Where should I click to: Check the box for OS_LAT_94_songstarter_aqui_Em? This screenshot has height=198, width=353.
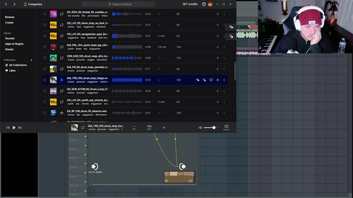coord(45,36)
